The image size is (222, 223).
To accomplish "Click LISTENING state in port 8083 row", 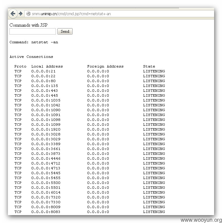I will (x=154, y=212).
